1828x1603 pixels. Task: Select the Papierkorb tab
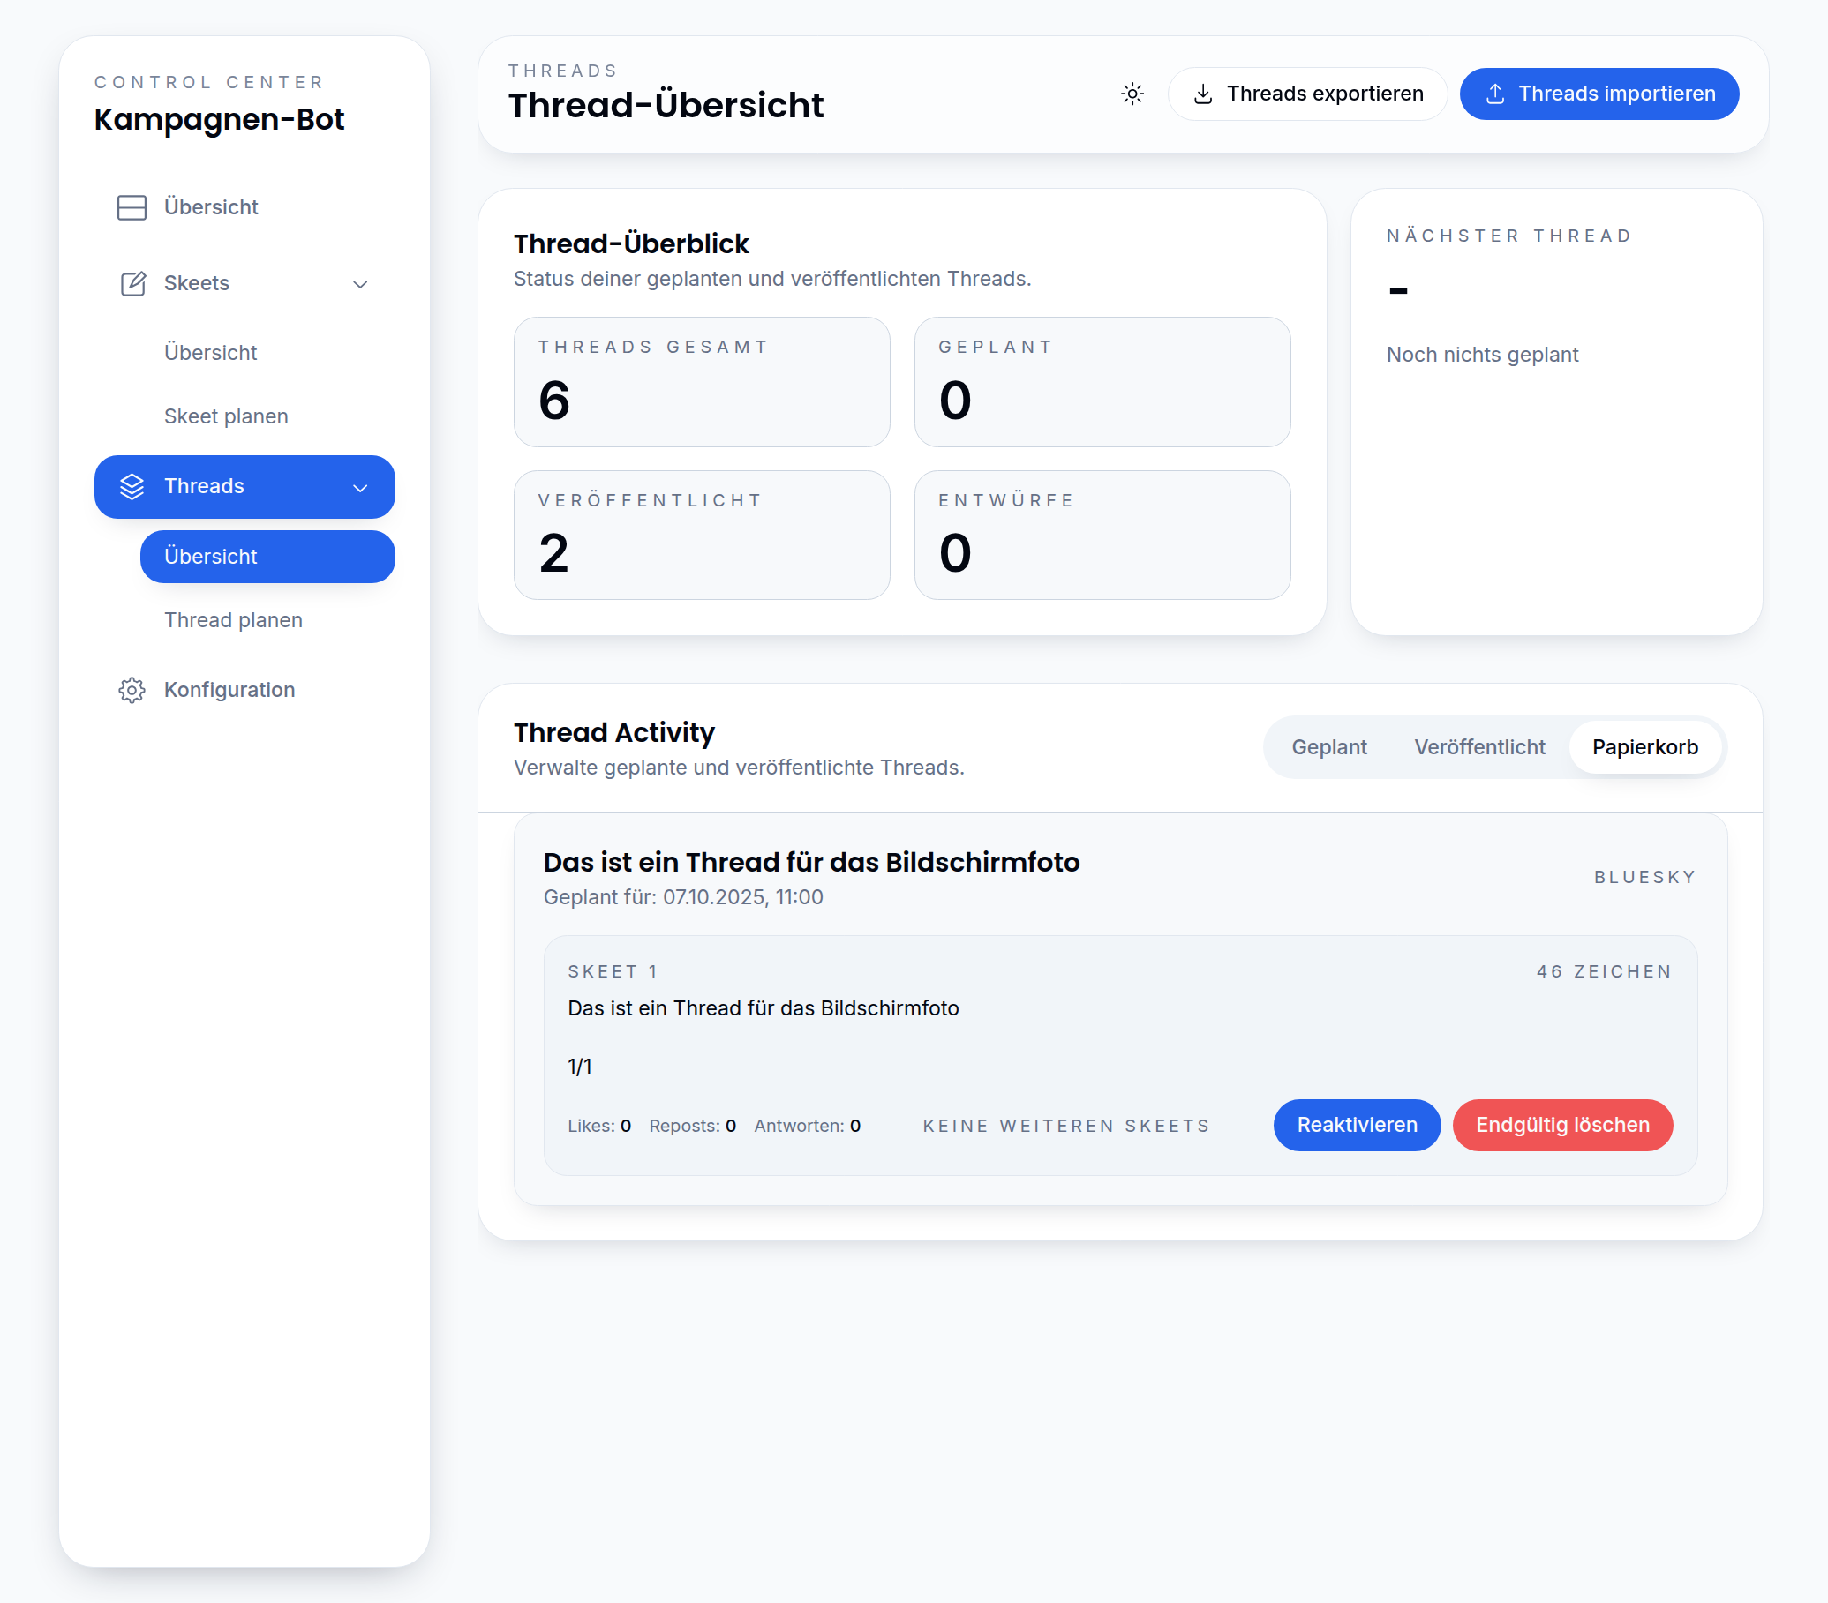point(1644,747)
